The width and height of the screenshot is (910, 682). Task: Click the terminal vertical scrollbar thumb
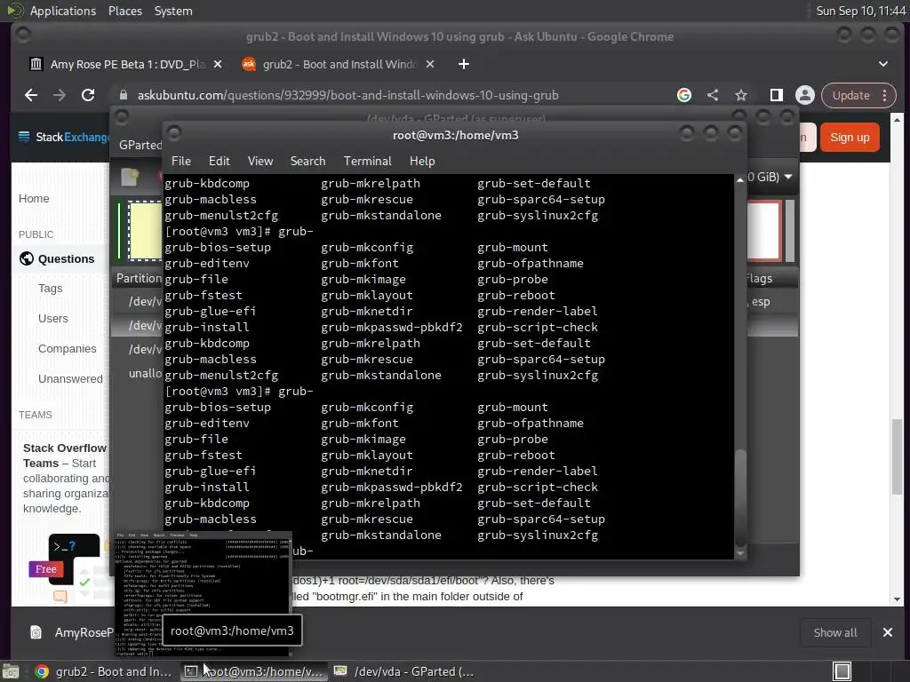tap(740, 497)
